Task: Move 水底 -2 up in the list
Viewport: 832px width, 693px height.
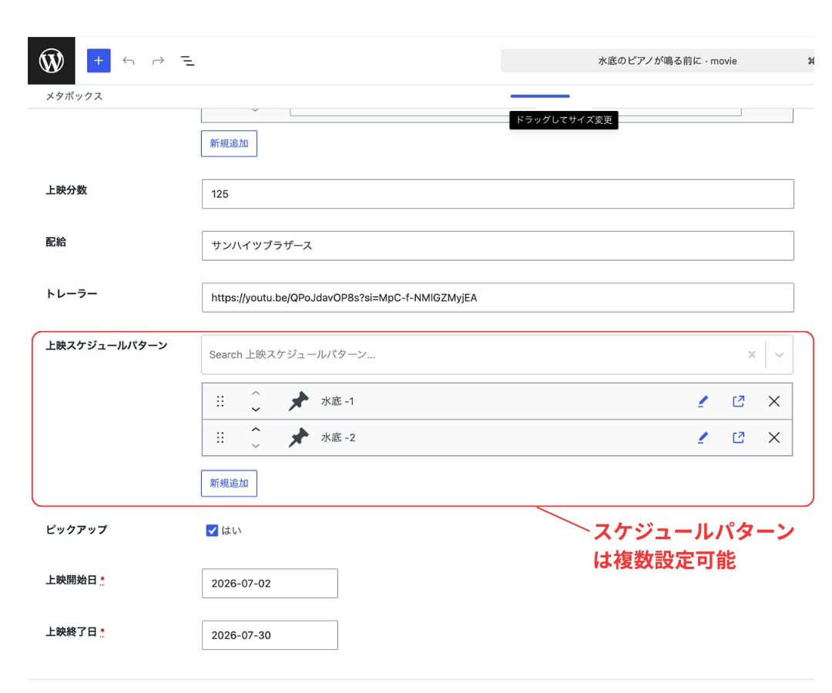Action: point(256,430)
